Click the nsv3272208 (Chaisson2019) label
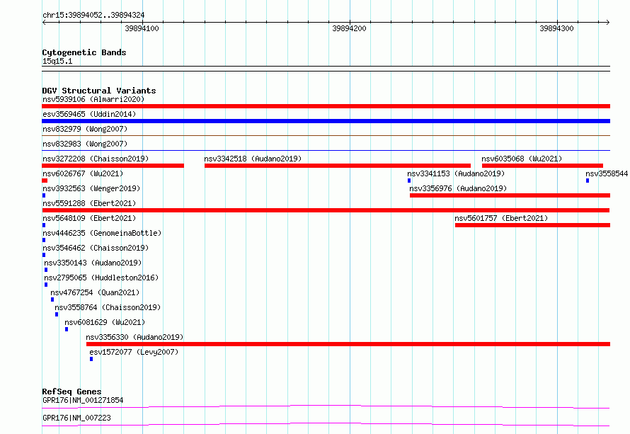630x434 pixels. [96, 159]
